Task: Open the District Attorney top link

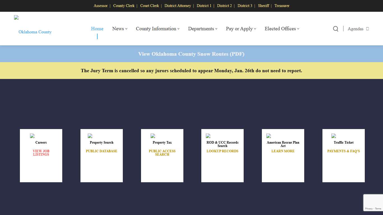Action: click(x=177, y=6)
